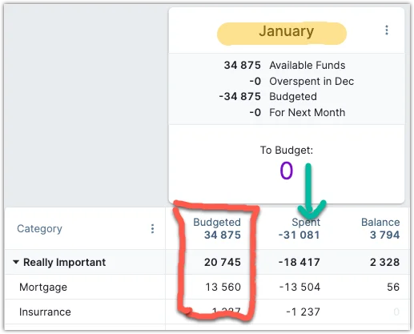Click the January month title
Screen dimensions: 414x334
point(286,31)
